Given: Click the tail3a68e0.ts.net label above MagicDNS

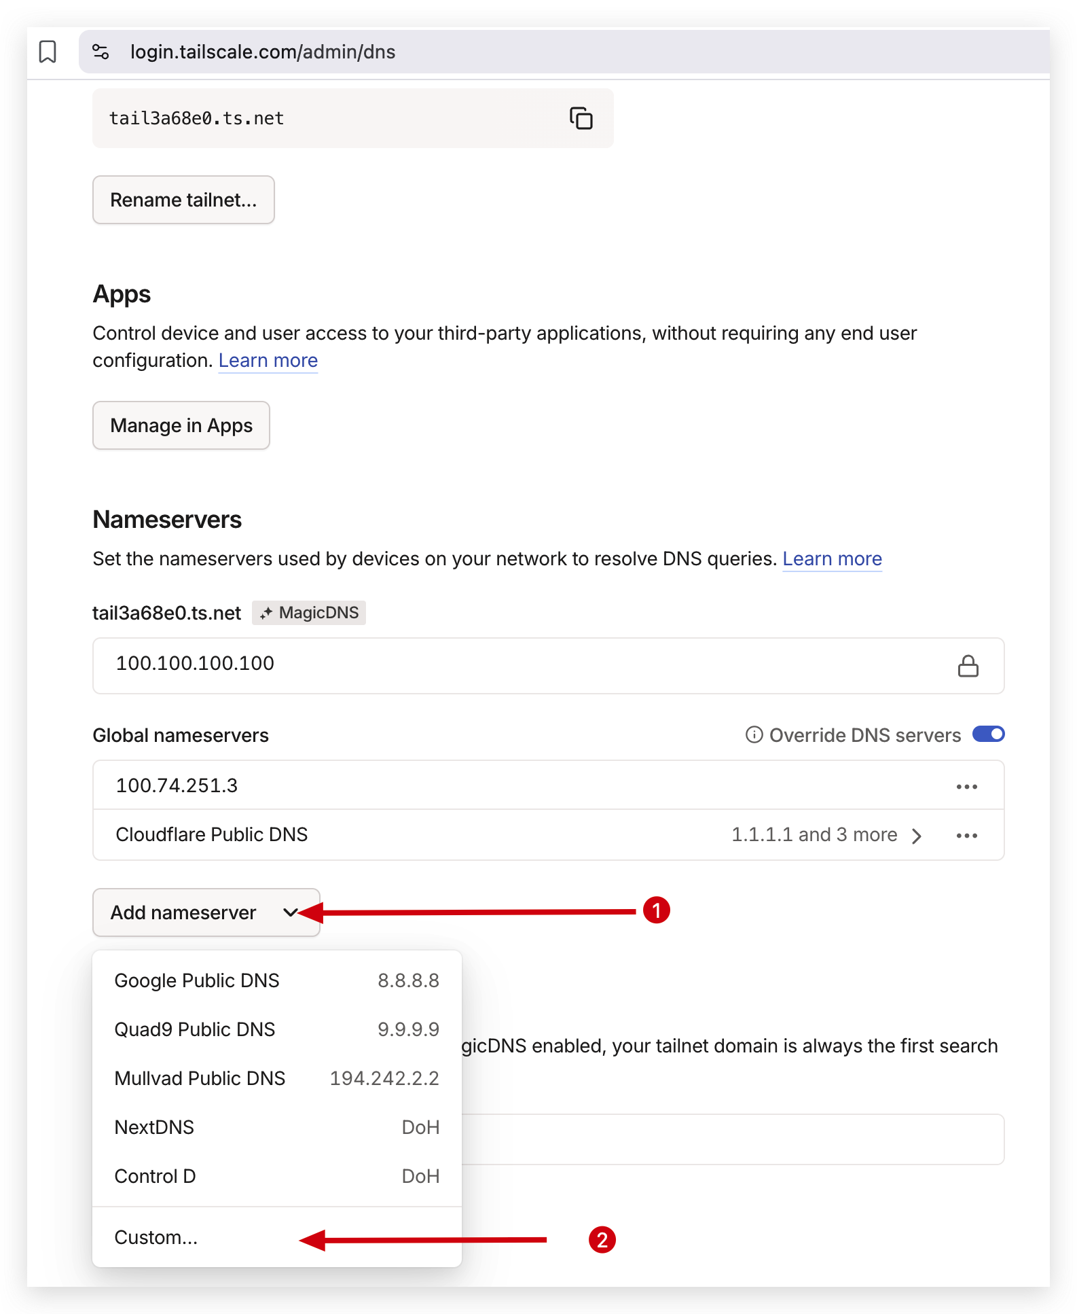Looking at the screenshot, I should tap(167, 613).
